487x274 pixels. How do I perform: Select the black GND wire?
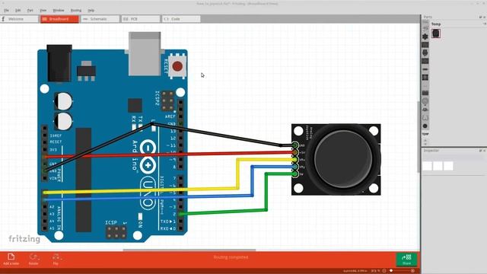pyautogui.click(x=218, y=134)
